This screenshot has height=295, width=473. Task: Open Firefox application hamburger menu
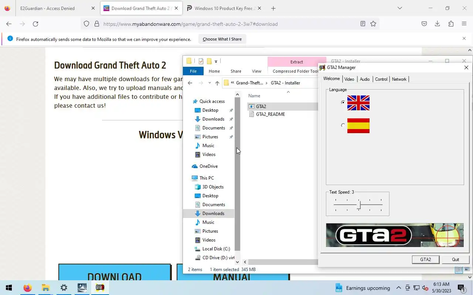tap(464, 24)
